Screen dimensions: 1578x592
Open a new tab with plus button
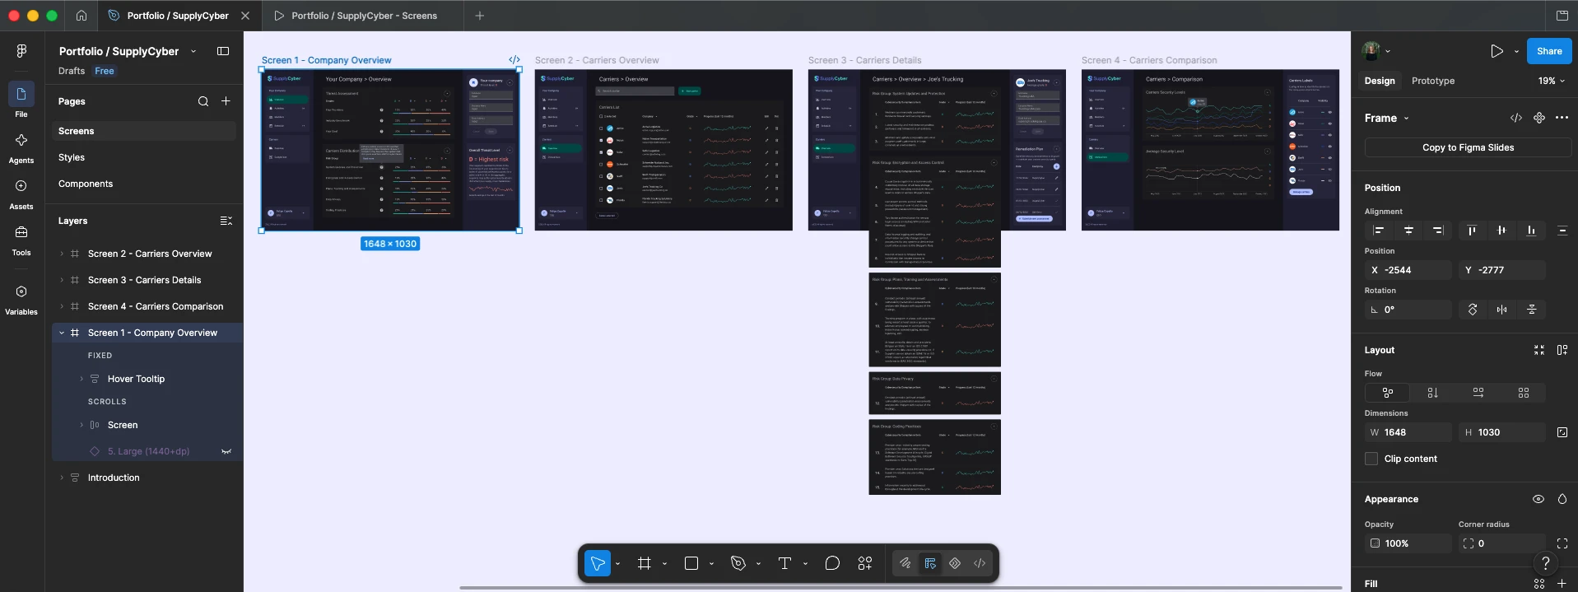pyautogui.click(x=480, y=16)
